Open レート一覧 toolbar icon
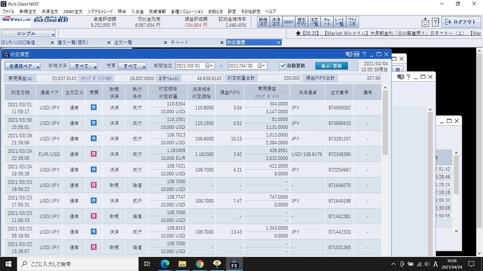The image size is (483, 271). coord(340,22)
